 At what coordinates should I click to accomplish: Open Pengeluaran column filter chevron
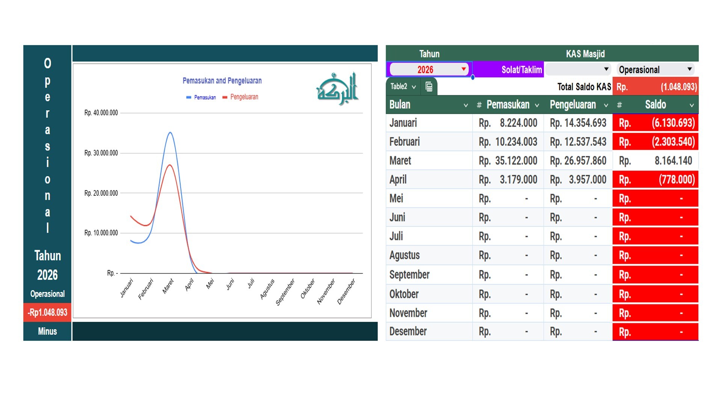point(606,105)
